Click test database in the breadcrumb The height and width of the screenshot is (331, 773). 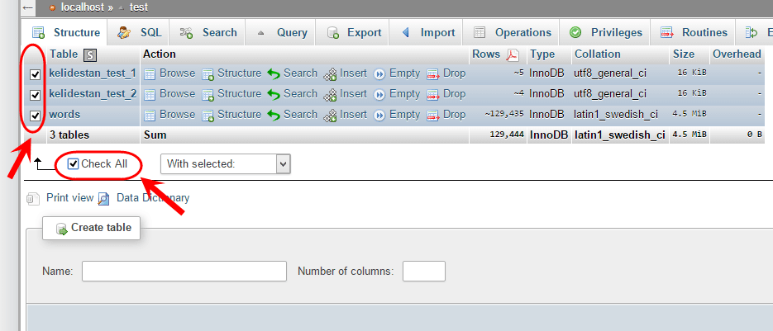139,7
